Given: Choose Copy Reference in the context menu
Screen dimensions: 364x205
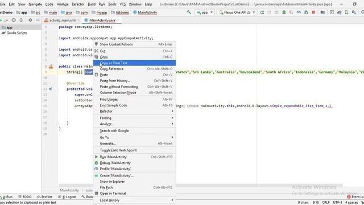Looking at the screenshot, I should coord(134,69).
